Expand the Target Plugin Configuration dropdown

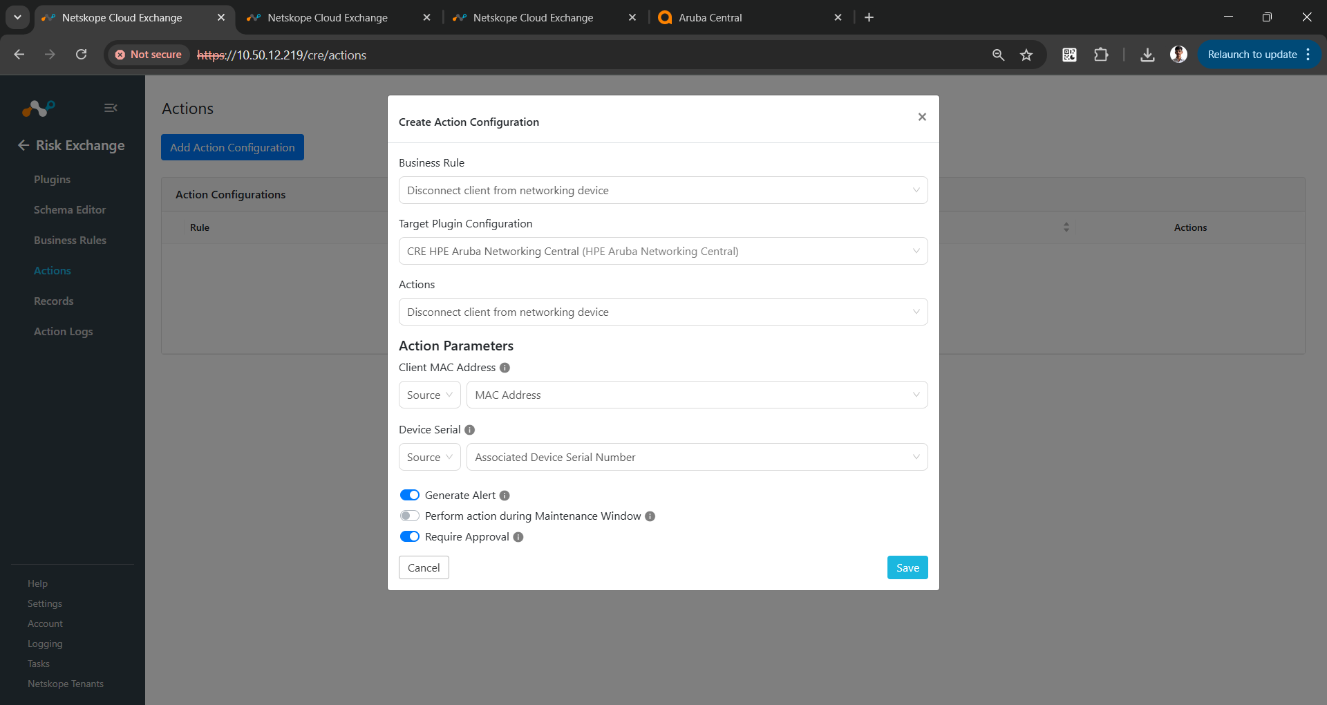click(663, 251)
